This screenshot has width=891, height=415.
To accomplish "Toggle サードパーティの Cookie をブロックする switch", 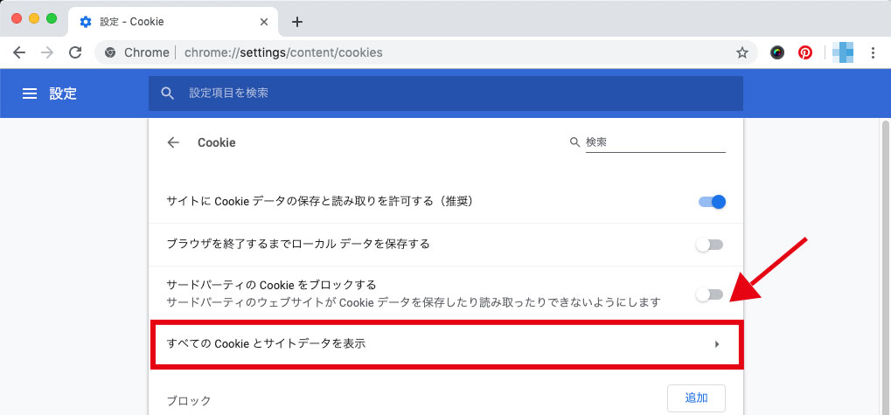I will click(x=710, y=294).
